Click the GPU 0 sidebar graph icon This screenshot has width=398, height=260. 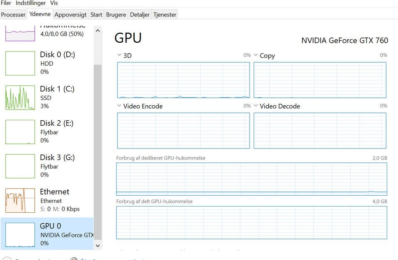tap(20, 235)
